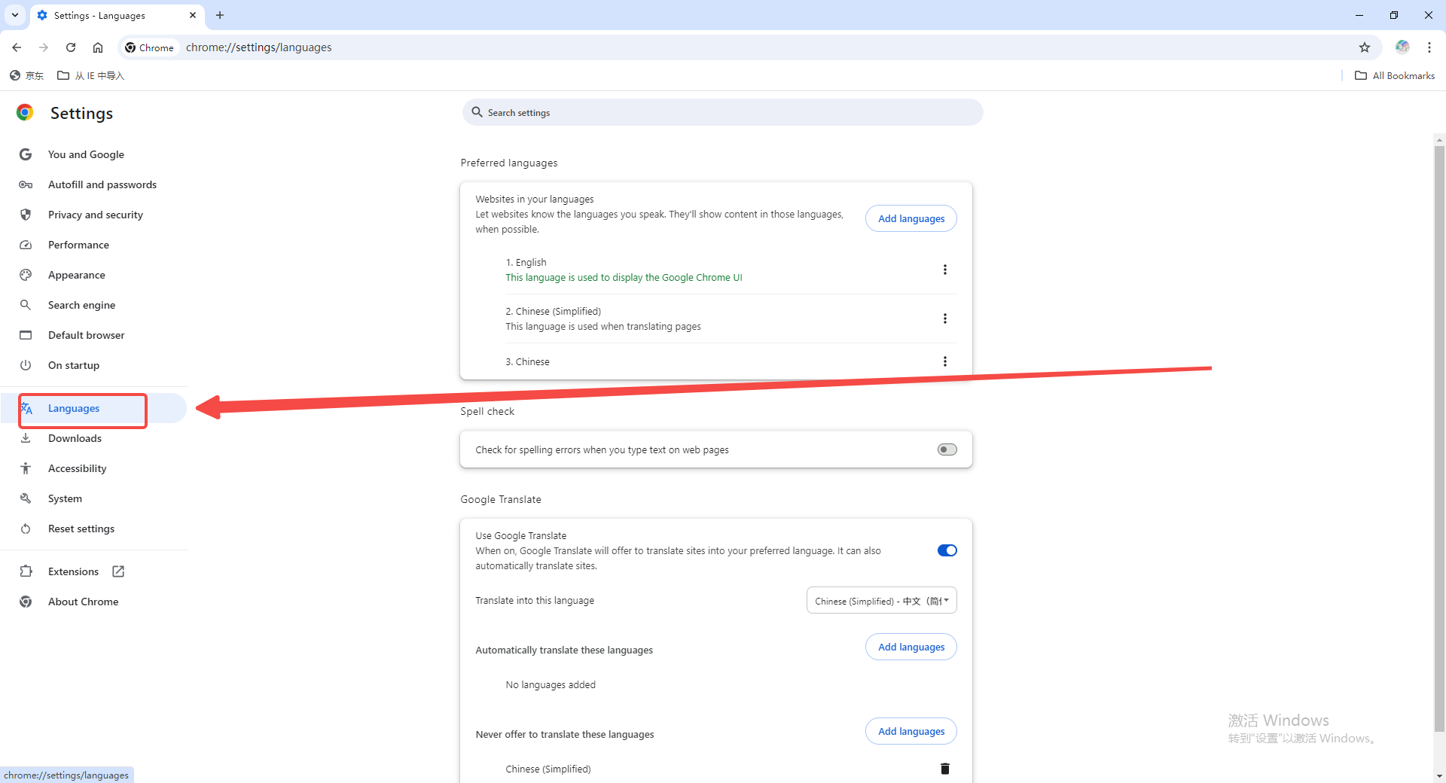The image size is (1446, 783).
Task: Bookmark this page with the star icon
Action: [1365, 47]
